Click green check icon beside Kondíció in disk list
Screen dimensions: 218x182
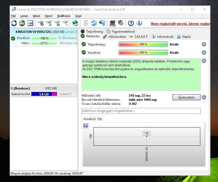click(x=13, y=38)
